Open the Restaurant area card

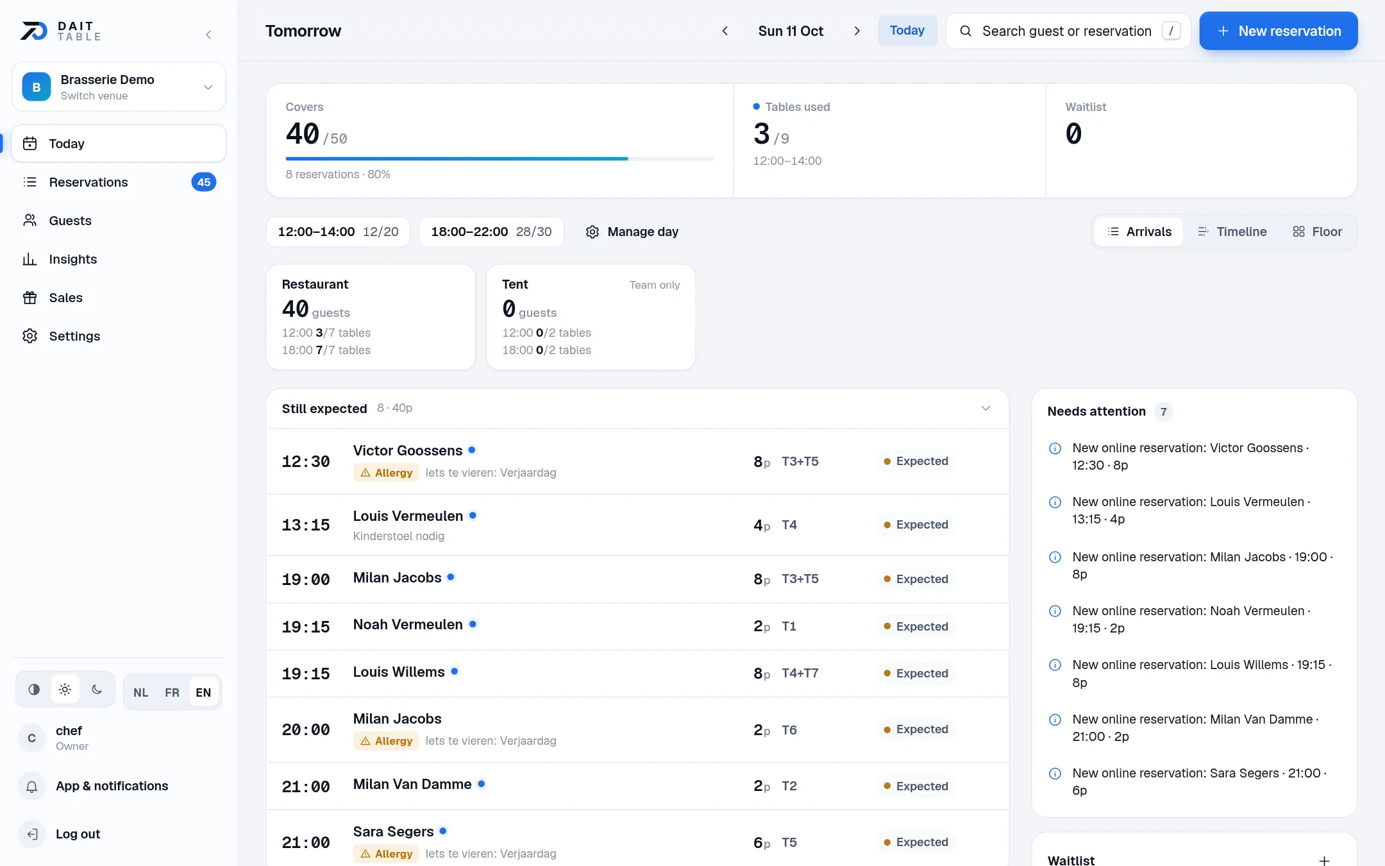click(371, 317)
